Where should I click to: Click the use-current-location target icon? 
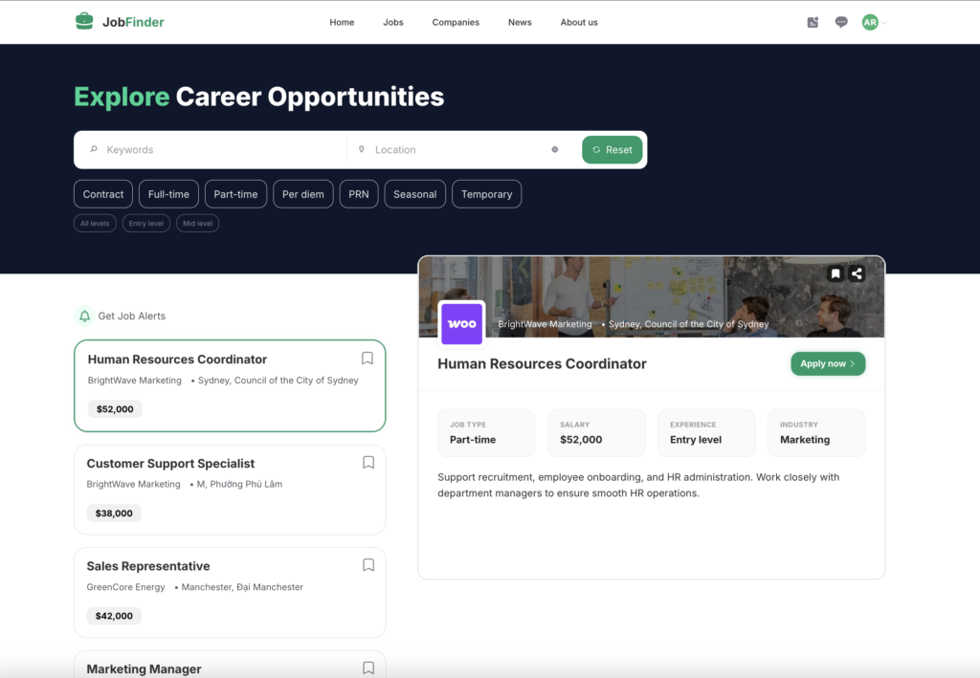click(555, 149)
